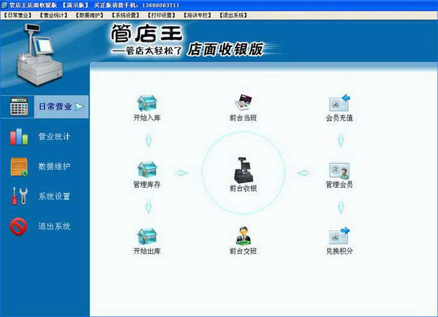Click the 兑换积分 text label

(x=339, y=251)
